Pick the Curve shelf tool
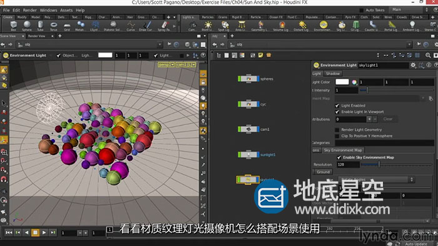 (131, 26)
